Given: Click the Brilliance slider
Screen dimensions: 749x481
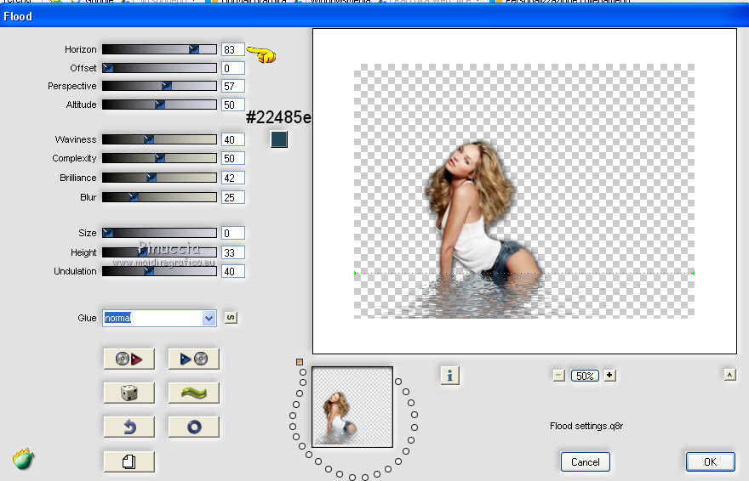Looking at the screenshot, I should coord(159,178).
